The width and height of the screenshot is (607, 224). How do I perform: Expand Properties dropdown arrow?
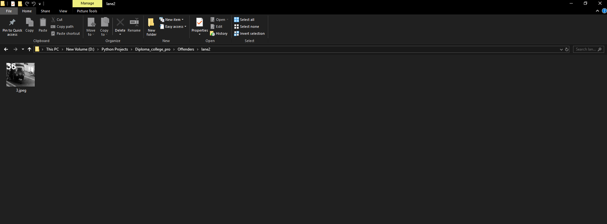click(x=199, y=34)
